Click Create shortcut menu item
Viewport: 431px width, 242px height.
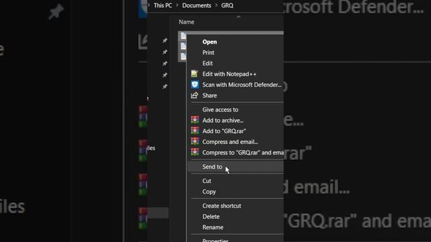coord(222,206)
